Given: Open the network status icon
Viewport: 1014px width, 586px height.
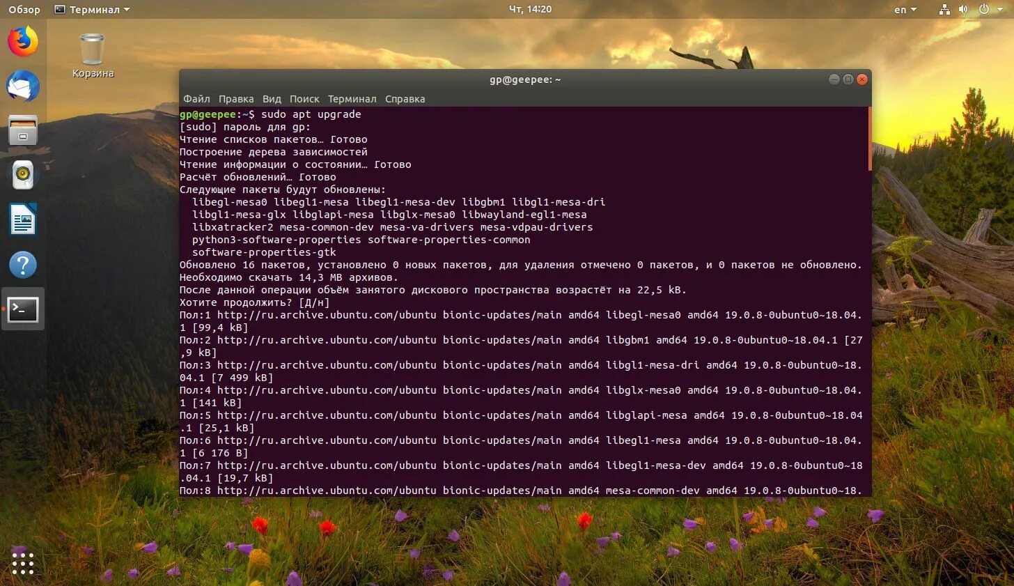Looking at the screenshot, I should [944, 9].
